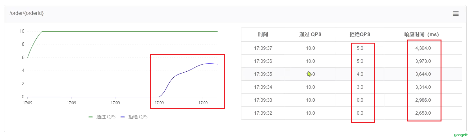The height and width of the screenshot is (140, 471).
Task: Toggle the 拒绝 QPS legend series
Action: (134, 117)
